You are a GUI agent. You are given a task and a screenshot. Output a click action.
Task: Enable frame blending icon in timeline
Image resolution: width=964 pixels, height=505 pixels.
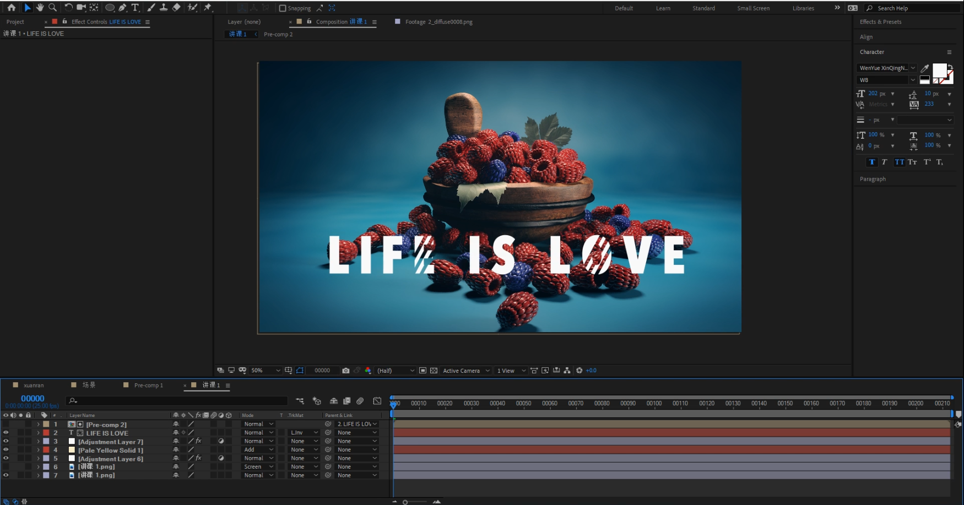tap(346, 401)
